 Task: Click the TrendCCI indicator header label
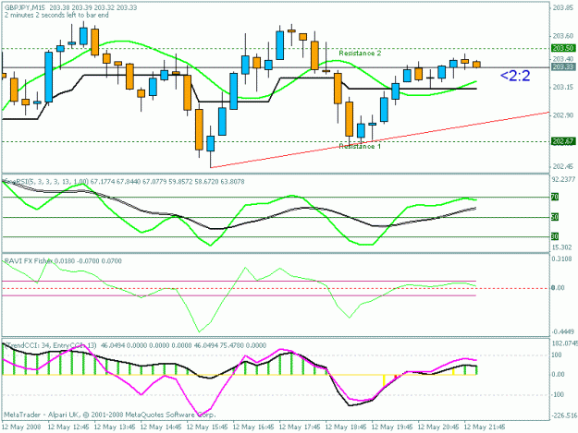click(x=50, y=345)
